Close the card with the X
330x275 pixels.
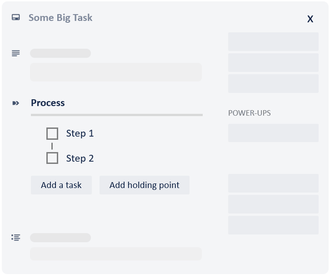310,19
